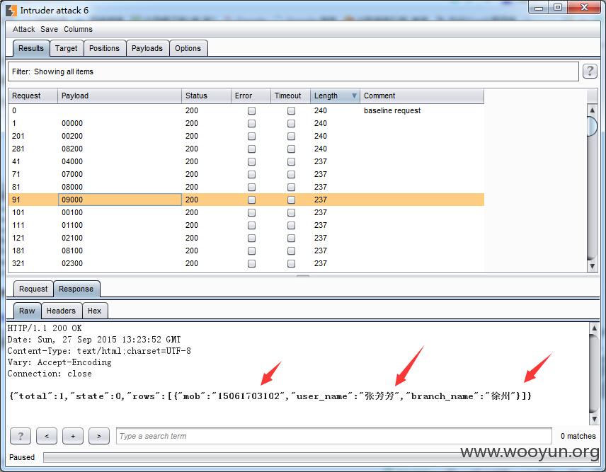Select request number 181 cell
Screen dimensions: 606x472
33,251
